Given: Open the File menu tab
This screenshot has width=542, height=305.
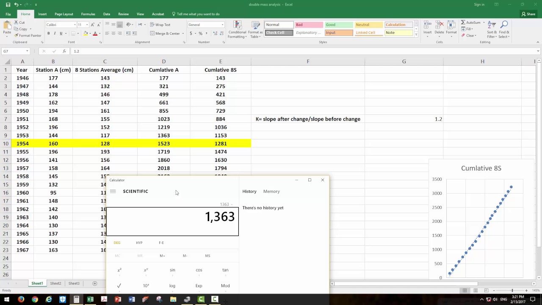Looking at the screenshot, I should coord(8,14).
